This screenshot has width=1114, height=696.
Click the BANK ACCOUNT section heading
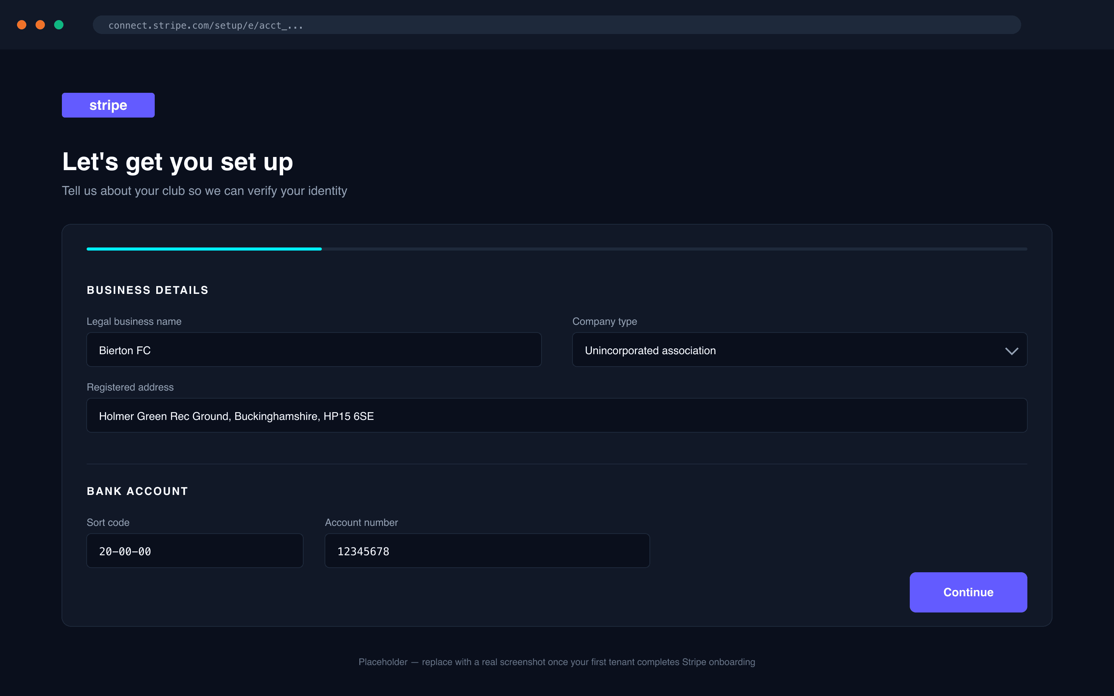[x=137, y=491]
